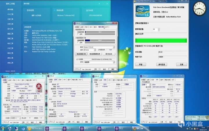This screenshot has width=209, height=131.
Task: Click 验证 in processor CPU-Z window
Action: click(x=32, y=122)
